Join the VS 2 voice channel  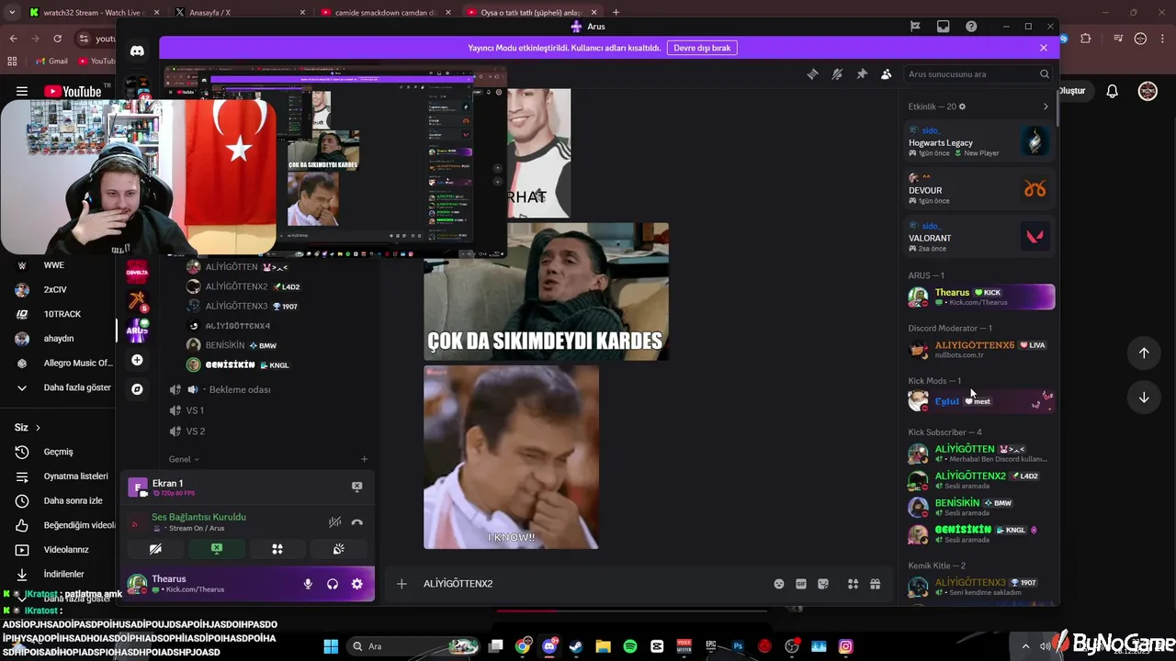coord(195,431)
